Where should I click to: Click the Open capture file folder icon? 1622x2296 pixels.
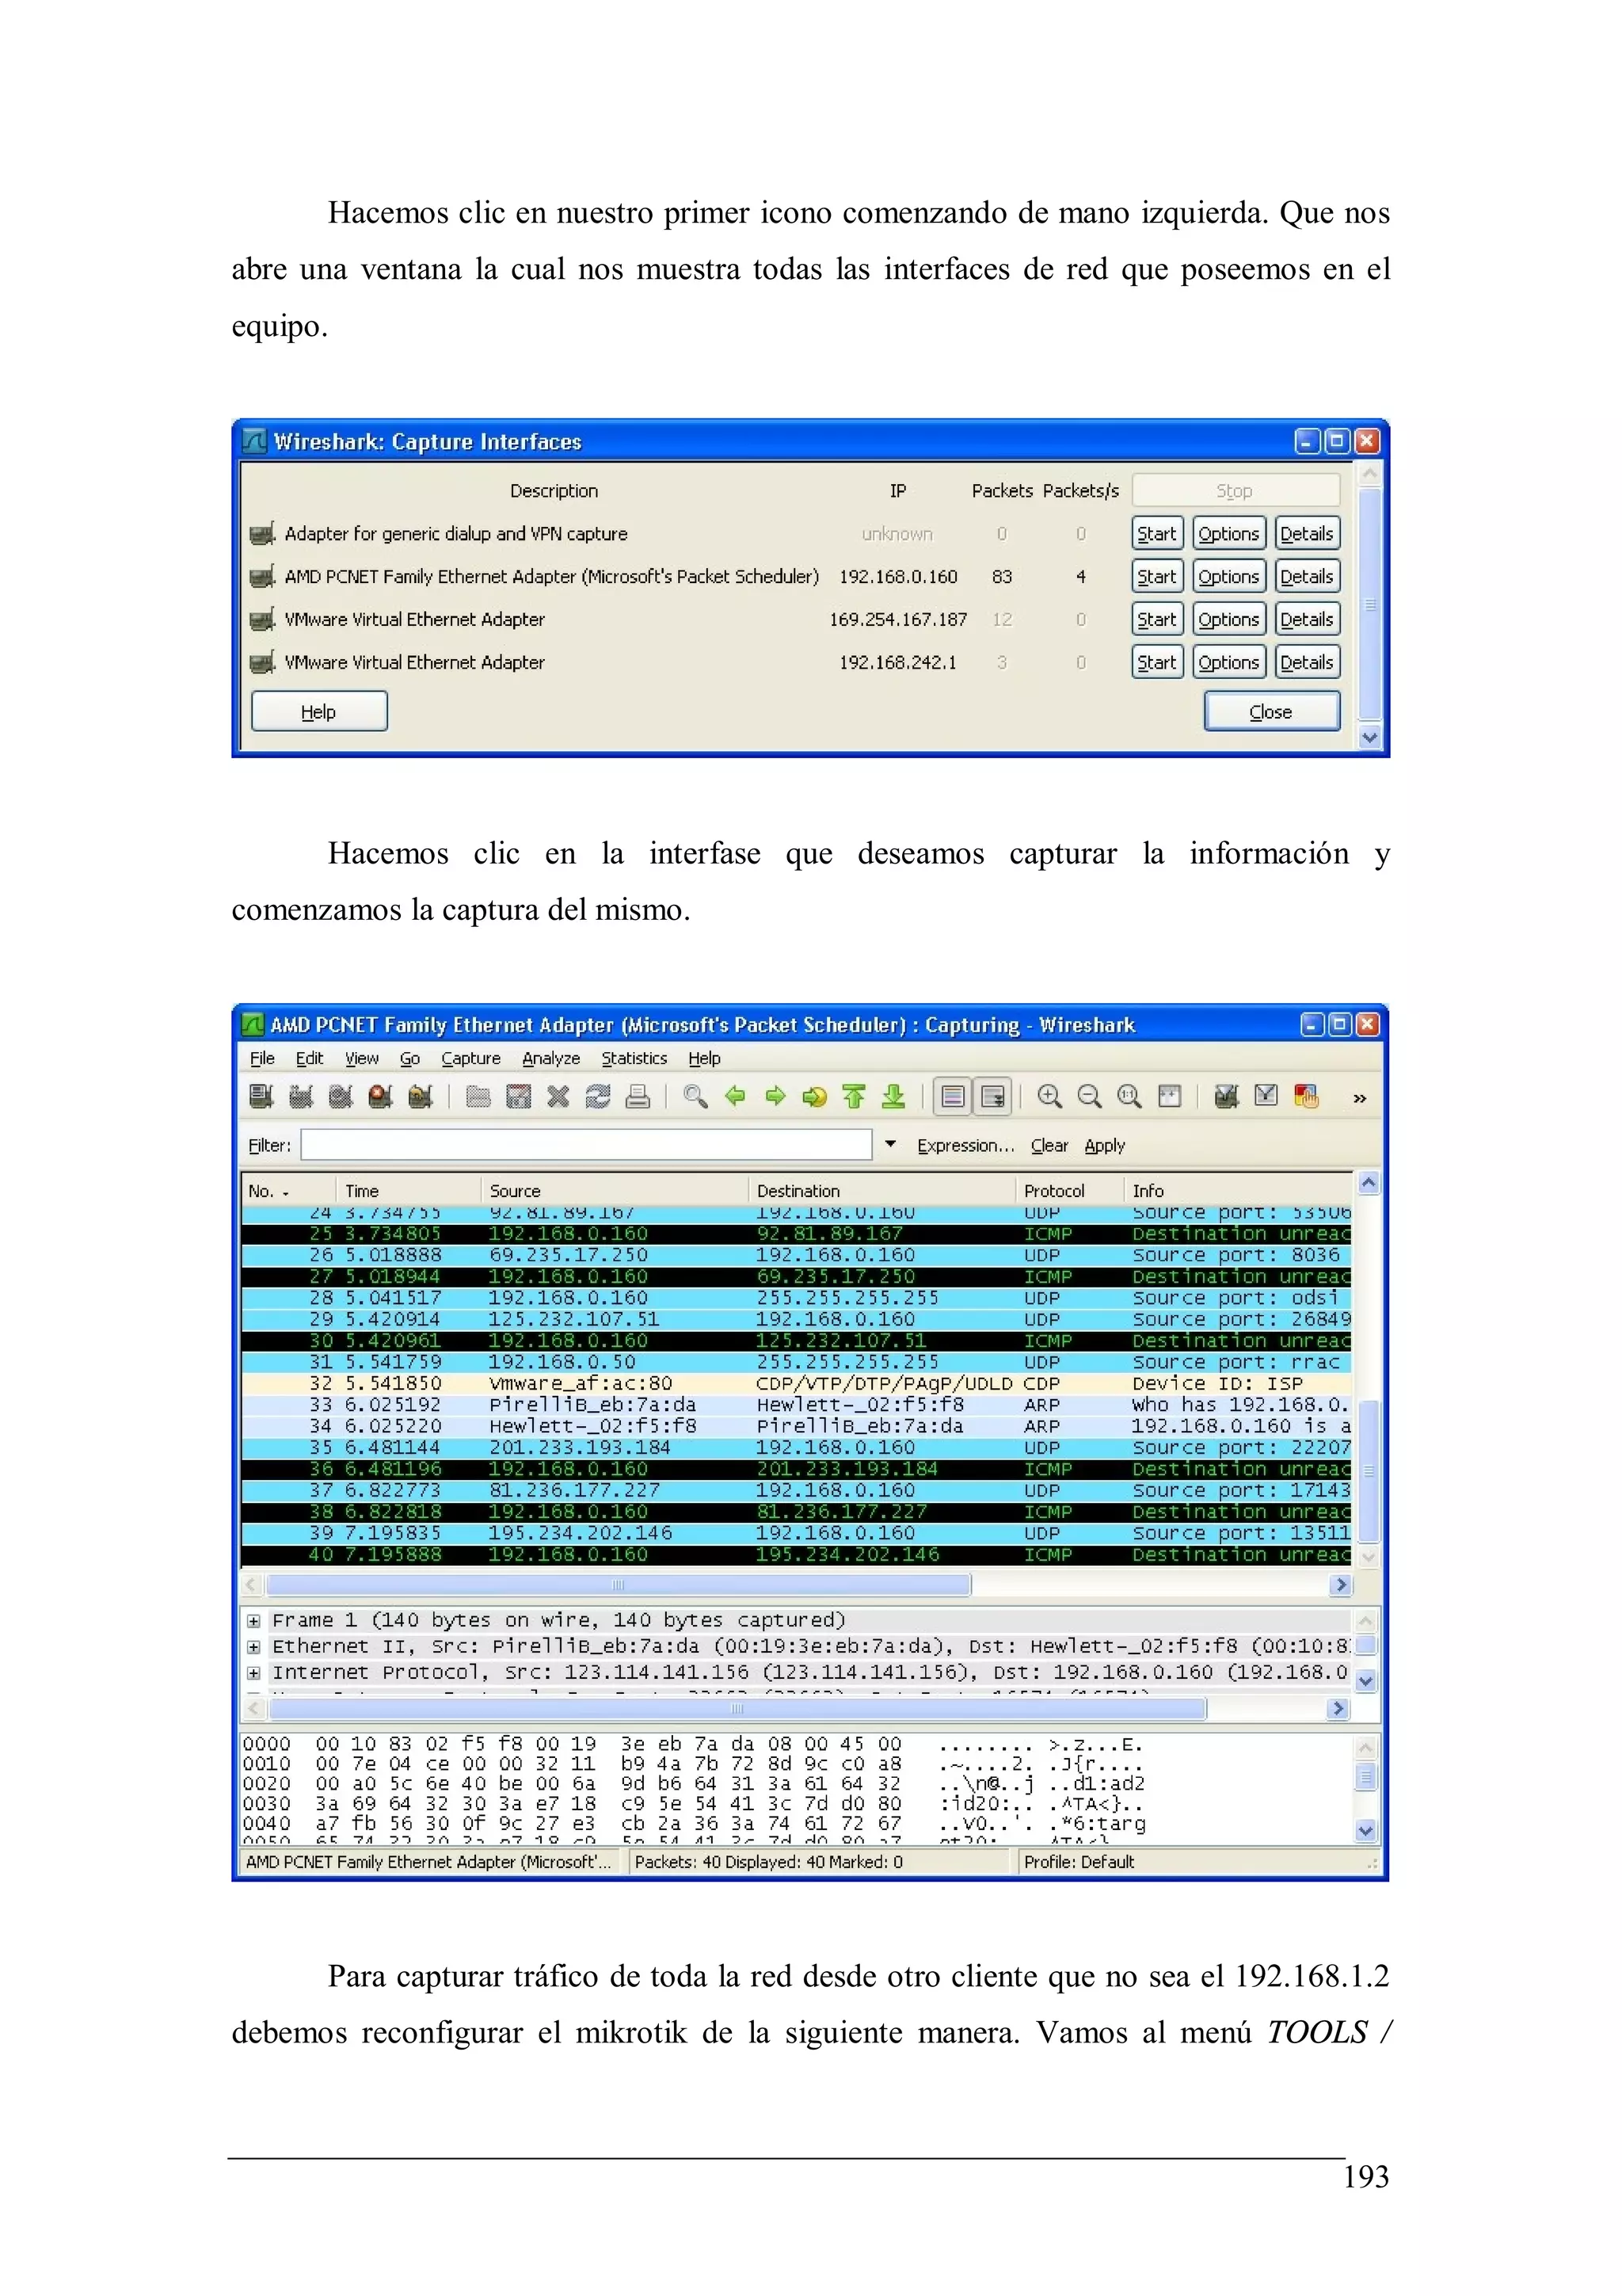point(478,1096)
